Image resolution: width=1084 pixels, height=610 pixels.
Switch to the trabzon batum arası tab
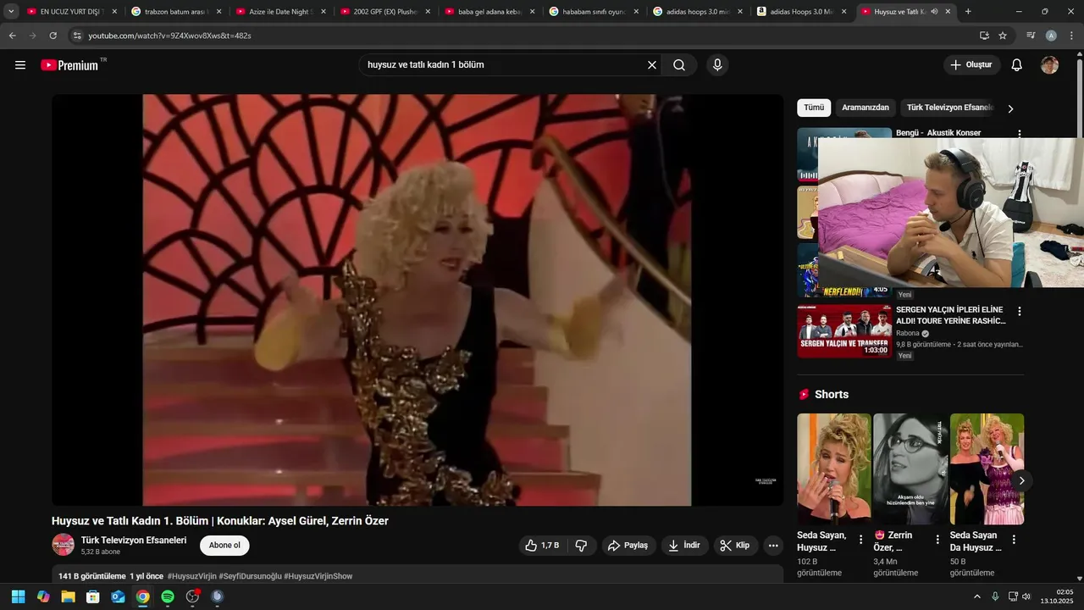pos(177,12)
